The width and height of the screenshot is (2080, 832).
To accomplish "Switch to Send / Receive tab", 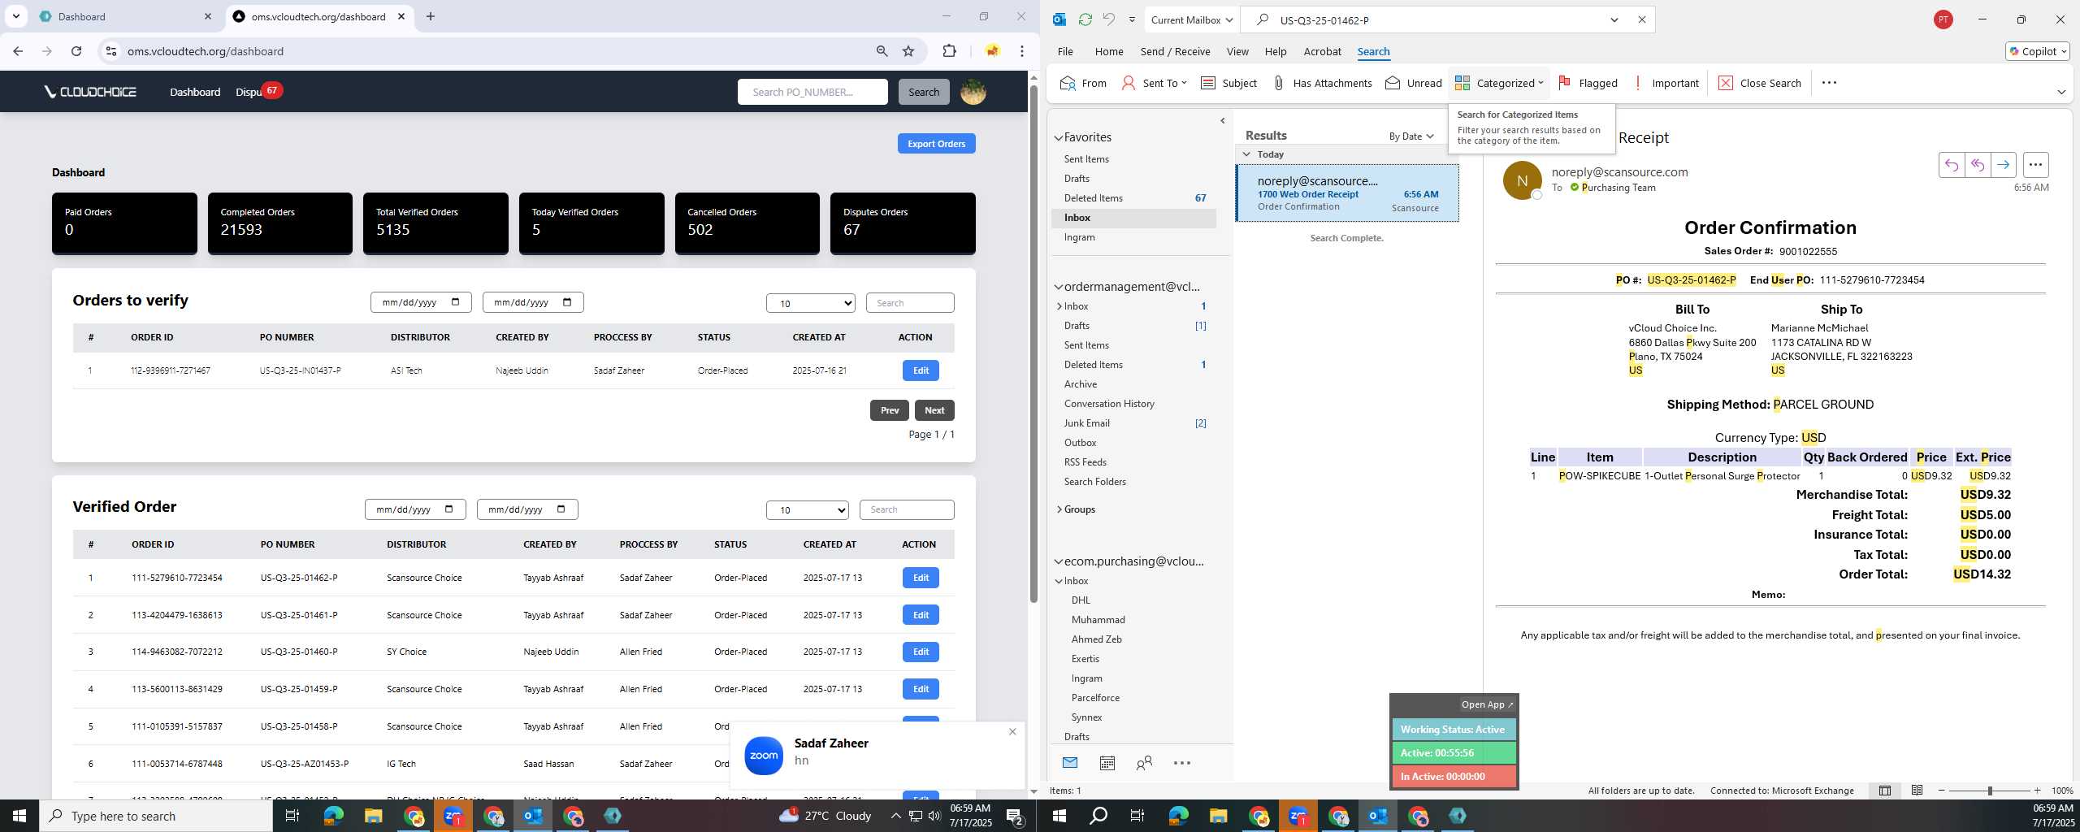I will tap(1175, 51).
